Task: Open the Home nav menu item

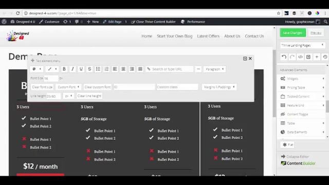Action: pos(147,36)
